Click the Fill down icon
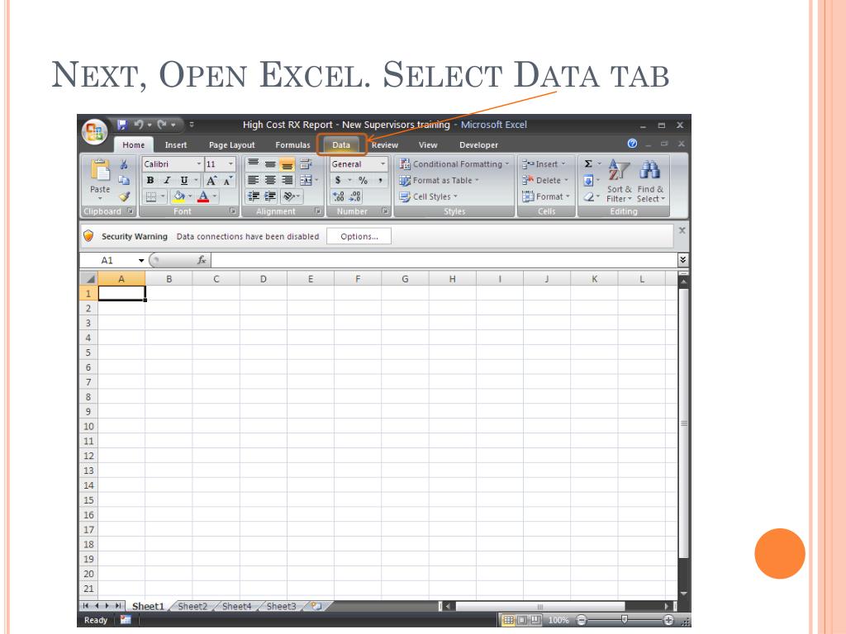Image resolution: width=846 pixels, height=634 pixels. tap(588, 181)
